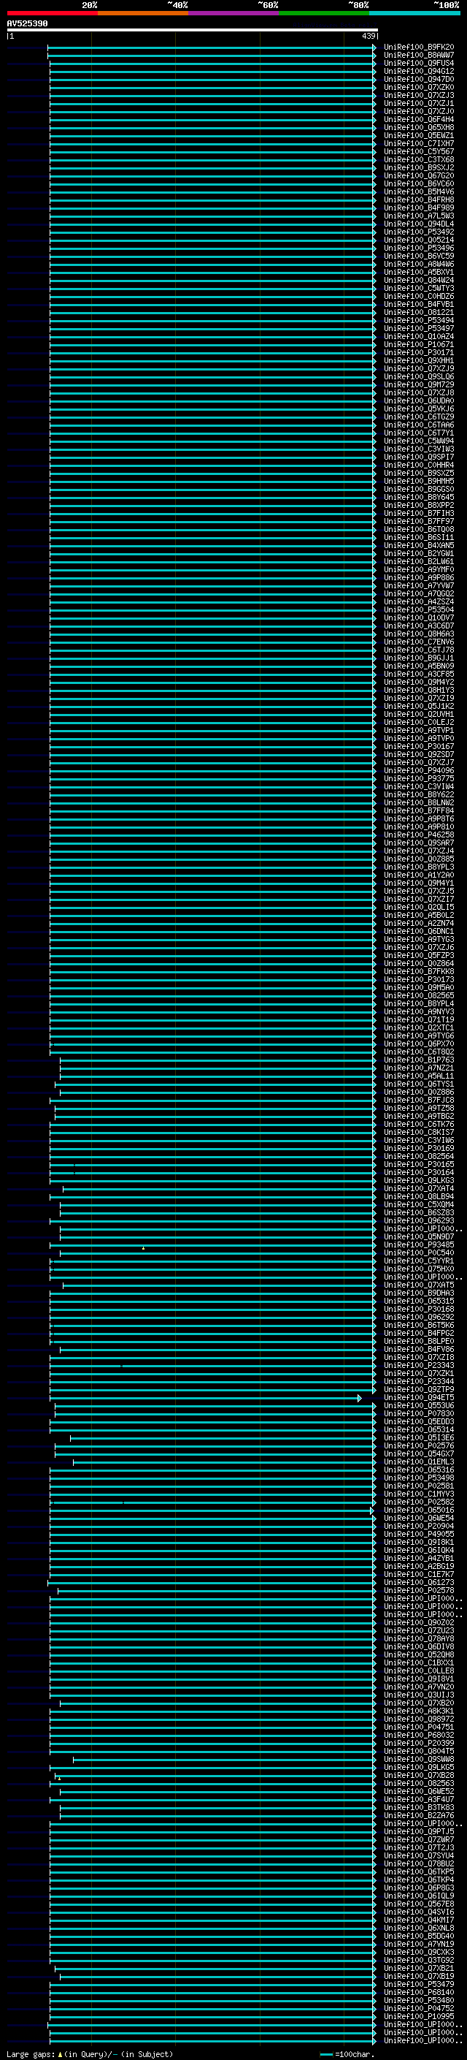Click the UniRef100_A8W4W6 label
The height and width of the screenshot is (2060, 467).
pos(419,264)
